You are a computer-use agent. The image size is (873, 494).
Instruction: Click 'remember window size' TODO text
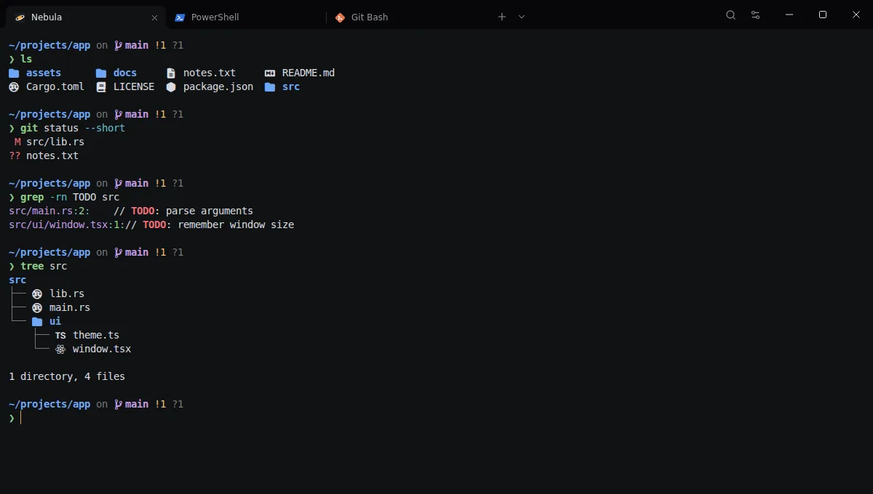coord(236,224)
